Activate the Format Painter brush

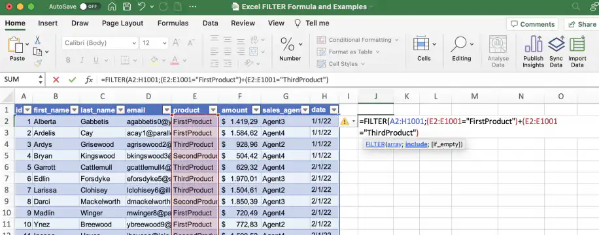(37, 63)
